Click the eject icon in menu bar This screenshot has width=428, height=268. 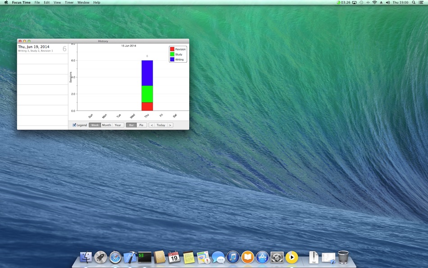(381, 2)
